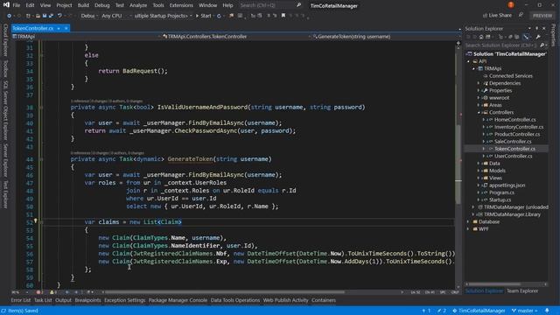The width and height of the screenshot is (560, 315).
Task: Click the error count icon below editor
Action: [x=38, y=292]
